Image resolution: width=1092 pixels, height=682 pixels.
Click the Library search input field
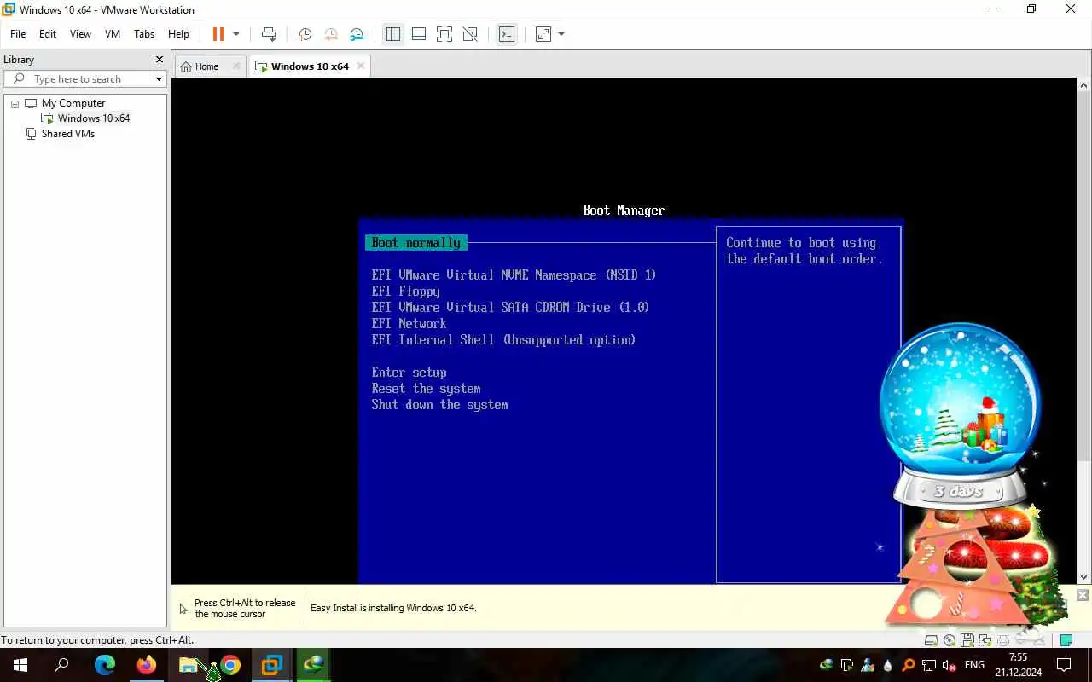tap(84, 79)
